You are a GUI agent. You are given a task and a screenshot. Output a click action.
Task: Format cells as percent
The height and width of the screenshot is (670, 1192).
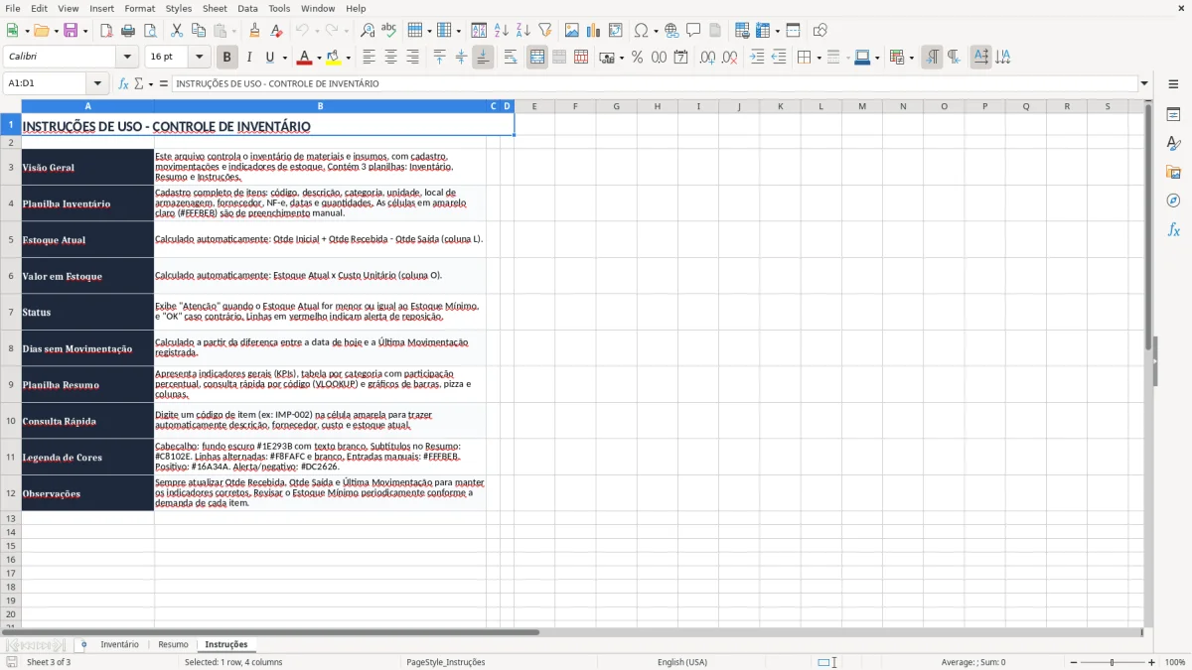(x=637, y=58)
